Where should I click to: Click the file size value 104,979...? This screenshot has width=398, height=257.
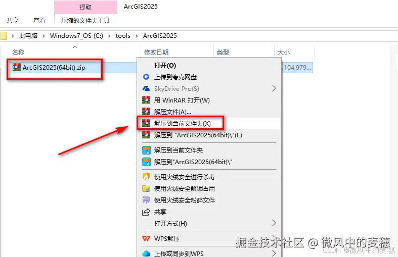click(296, 68)
